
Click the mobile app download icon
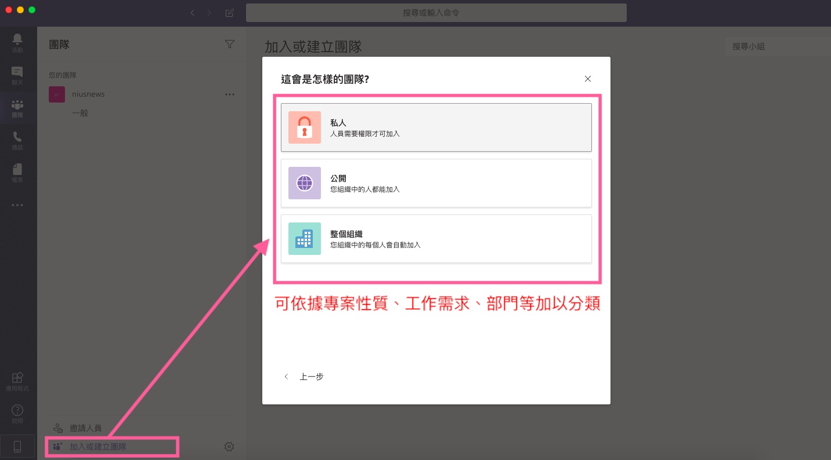pos(17,446)
